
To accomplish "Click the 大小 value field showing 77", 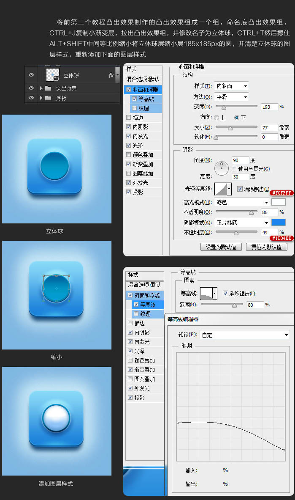I will (x=269, y=128).
